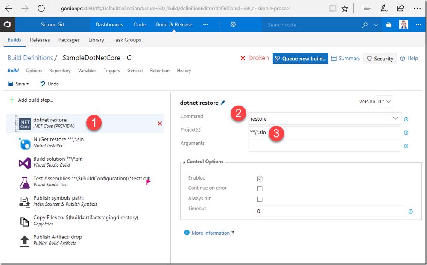Screen dimensions: 427x265
Task: Click the Timeout input field
Action: pyautogui.click(x=330, y=211)
